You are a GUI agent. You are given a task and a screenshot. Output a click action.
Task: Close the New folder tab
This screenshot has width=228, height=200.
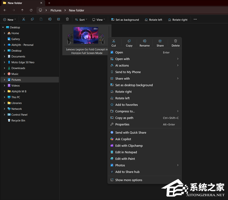[41, 3]
